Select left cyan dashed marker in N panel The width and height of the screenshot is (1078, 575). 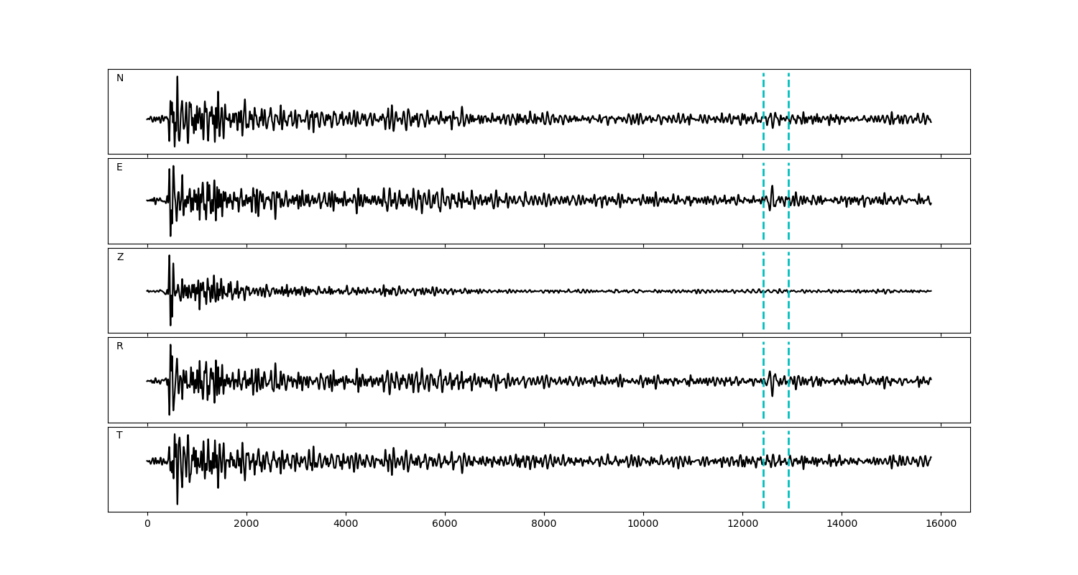click(763, 93)
